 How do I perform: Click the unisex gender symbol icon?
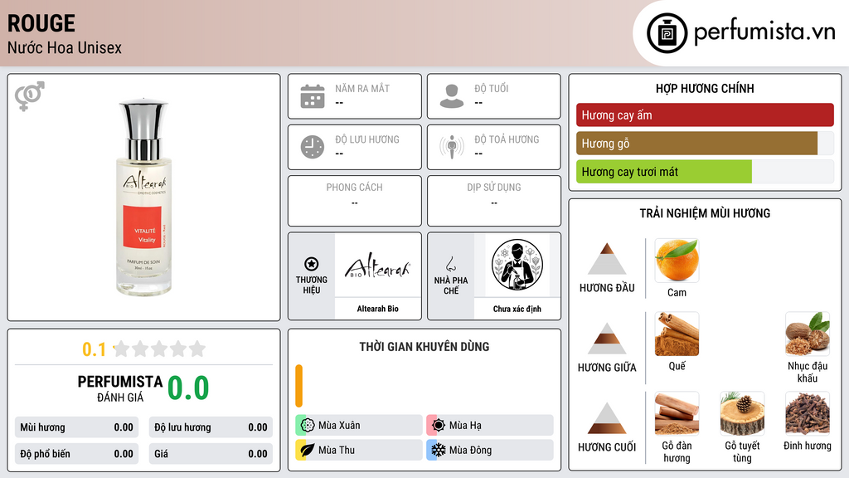tap(30, 96)
